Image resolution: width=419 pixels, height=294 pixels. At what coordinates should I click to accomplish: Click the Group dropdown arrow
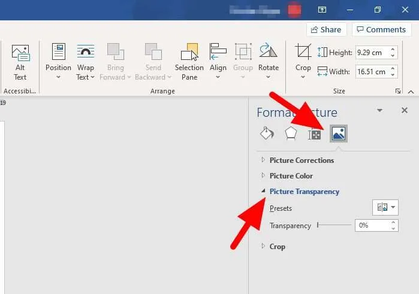[x=243, y=77]
